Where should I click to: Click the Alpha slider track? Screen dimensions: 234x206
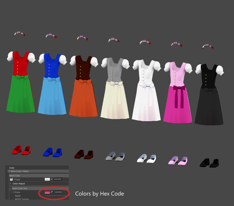(x=57, y=196)
